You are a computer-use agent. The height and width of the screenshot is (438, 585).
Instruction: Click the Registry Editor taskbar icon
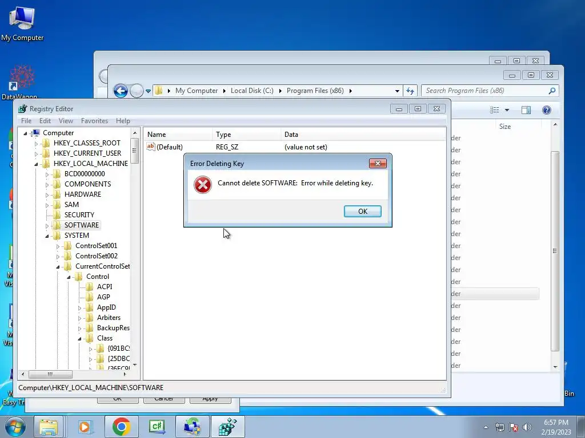(227, 427)
